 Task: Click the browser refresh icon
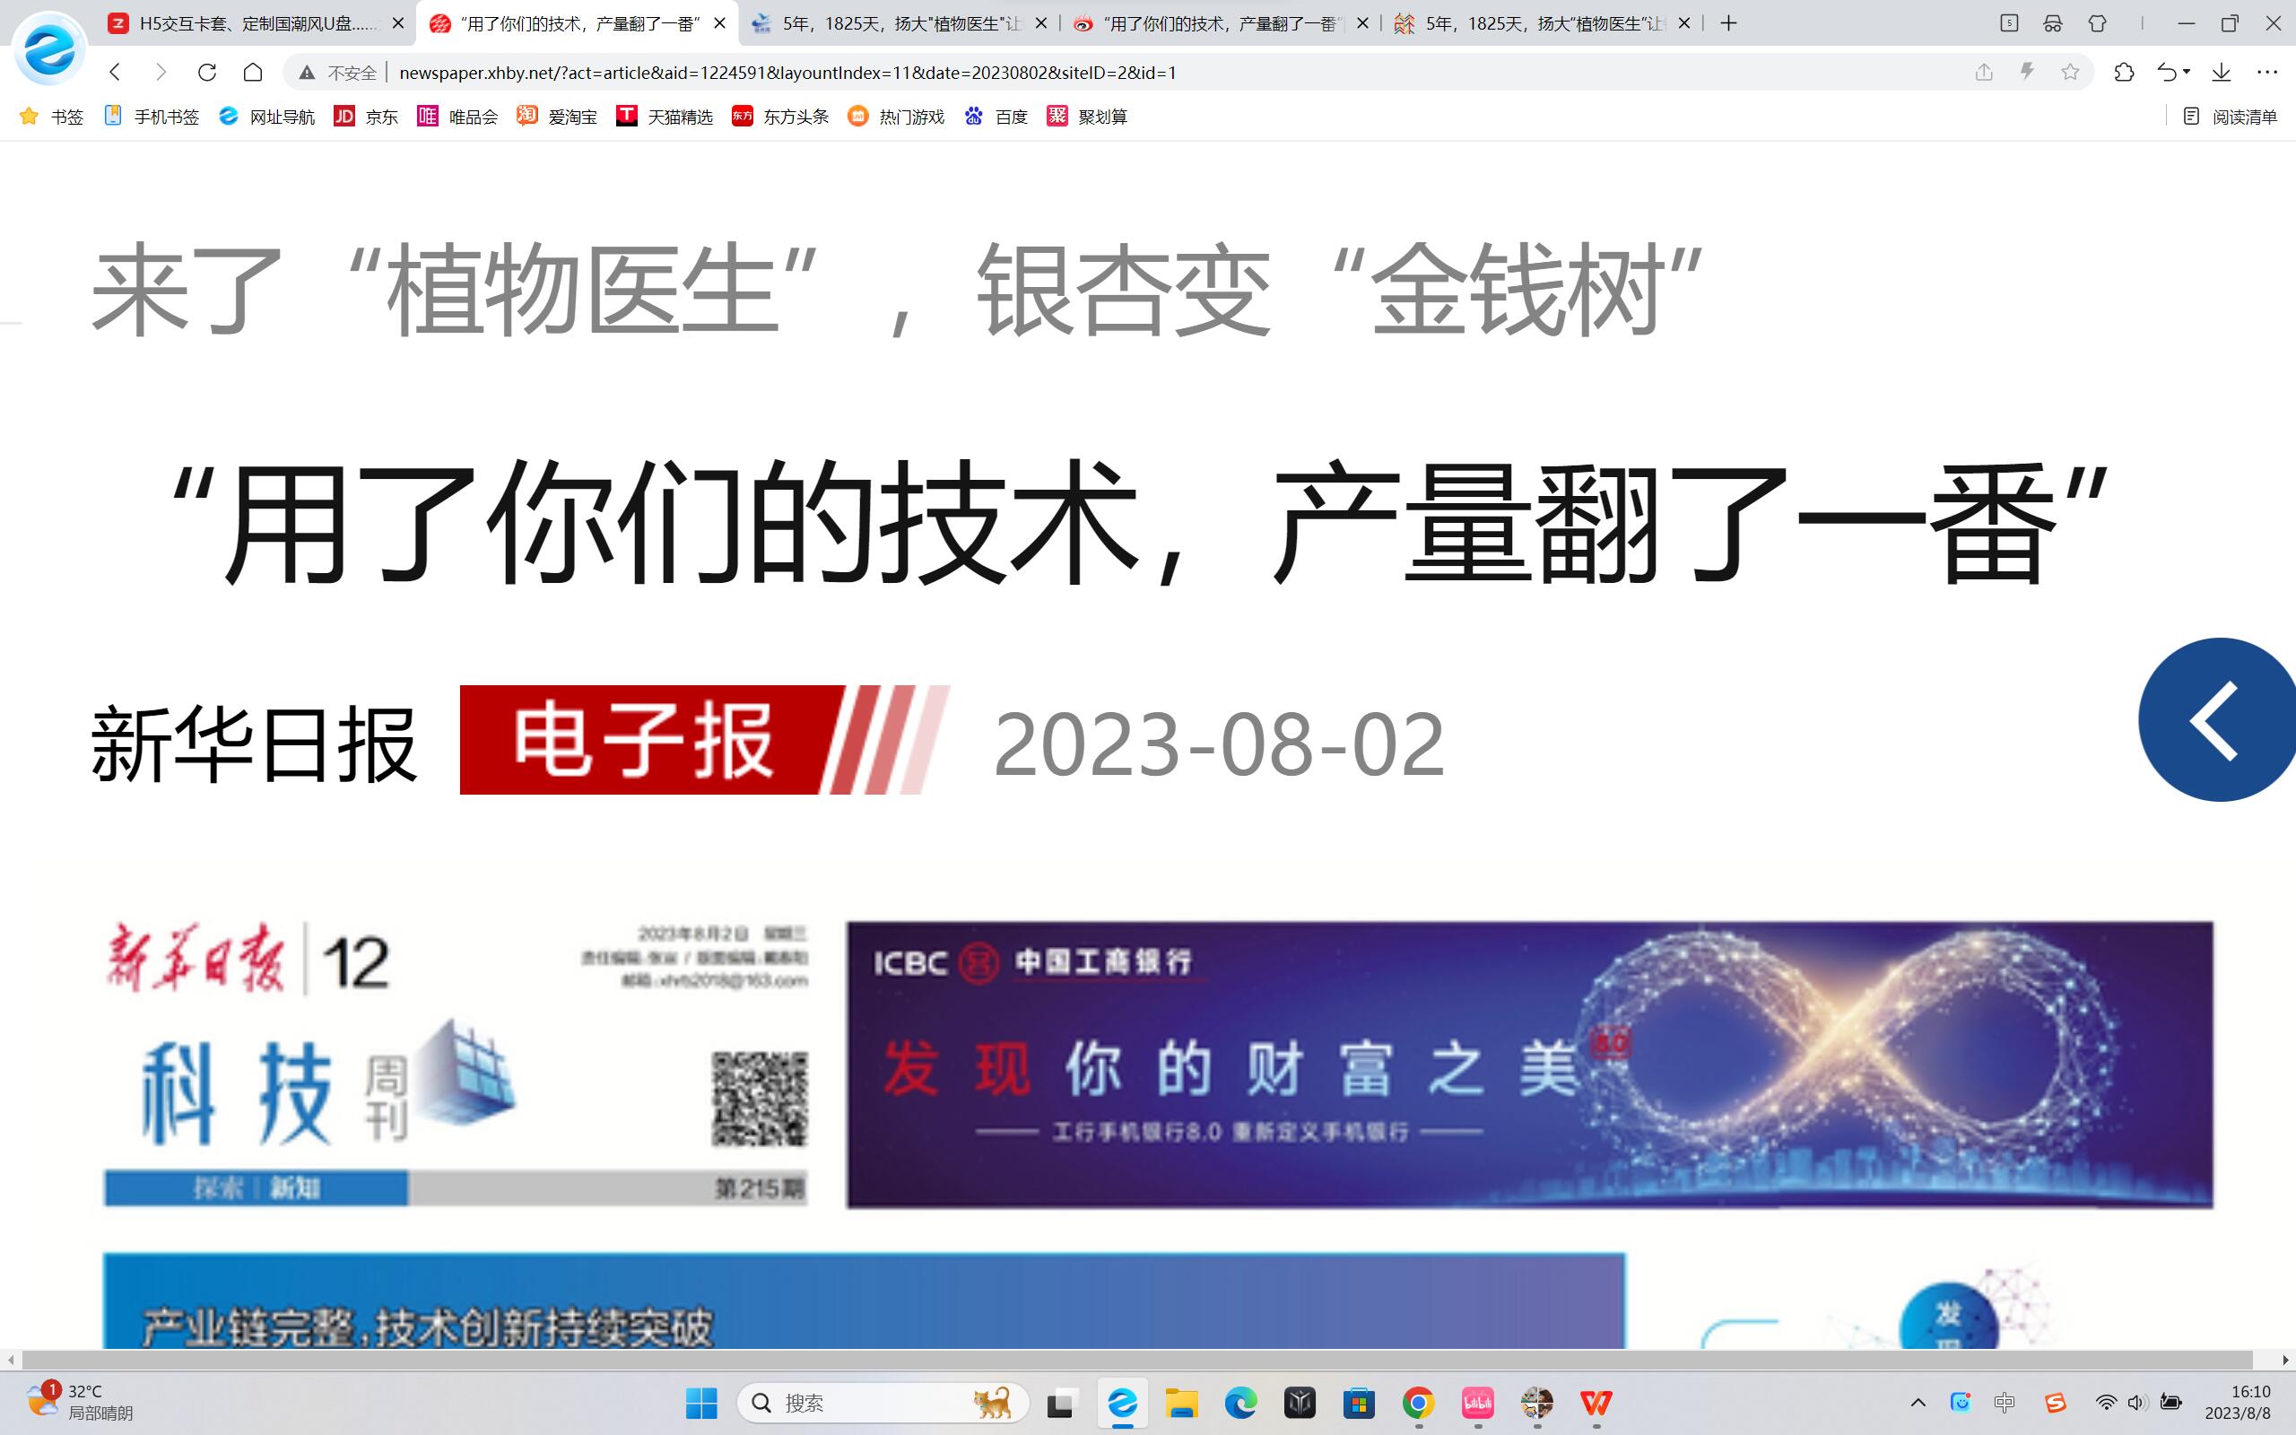(x=207, y=72)
